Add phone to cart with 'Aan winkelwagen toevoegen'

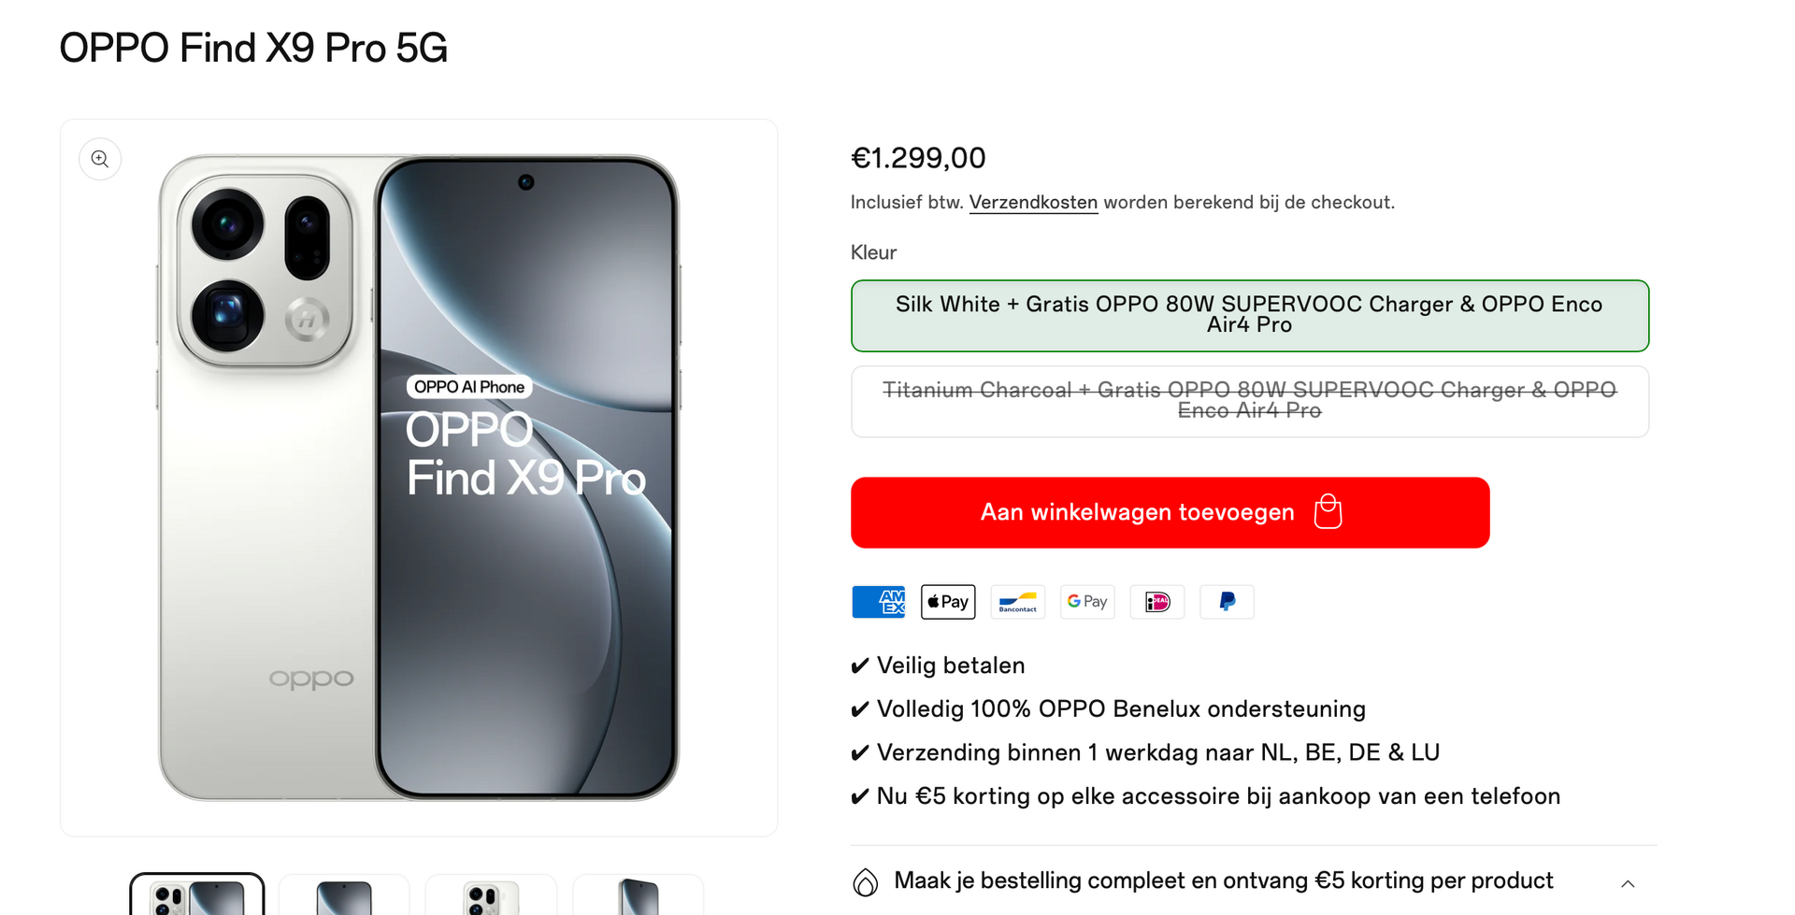coord(1137,512)
